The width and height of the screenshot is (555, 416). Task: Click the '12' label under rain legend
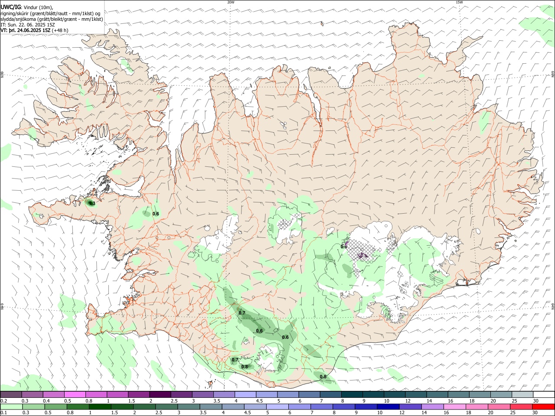click(402, 413)
